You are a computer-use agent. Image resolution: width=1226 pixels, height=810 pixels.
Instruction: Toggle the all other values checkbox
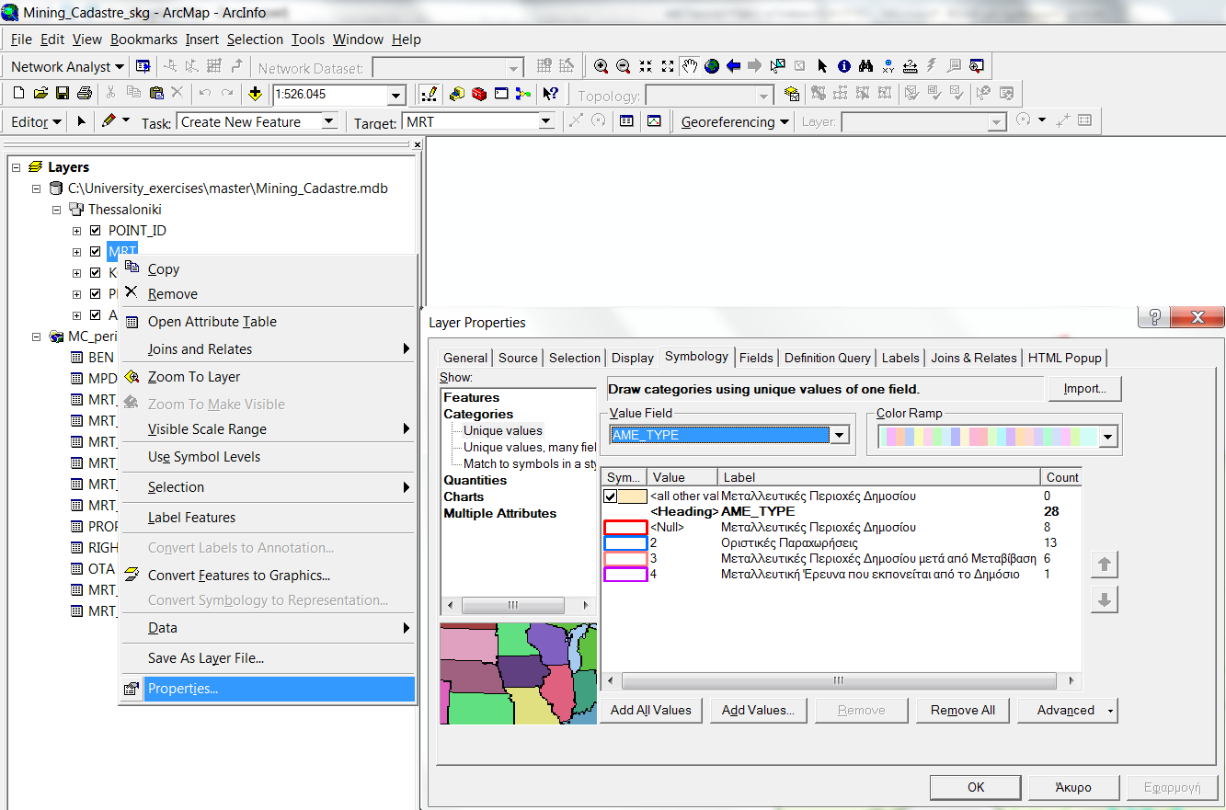(611, 496)
